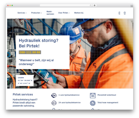The height and width of the screenshot is (118, 139).
Task: Expand the Producten dropdown chevron
Action: (x=41, y=13)
